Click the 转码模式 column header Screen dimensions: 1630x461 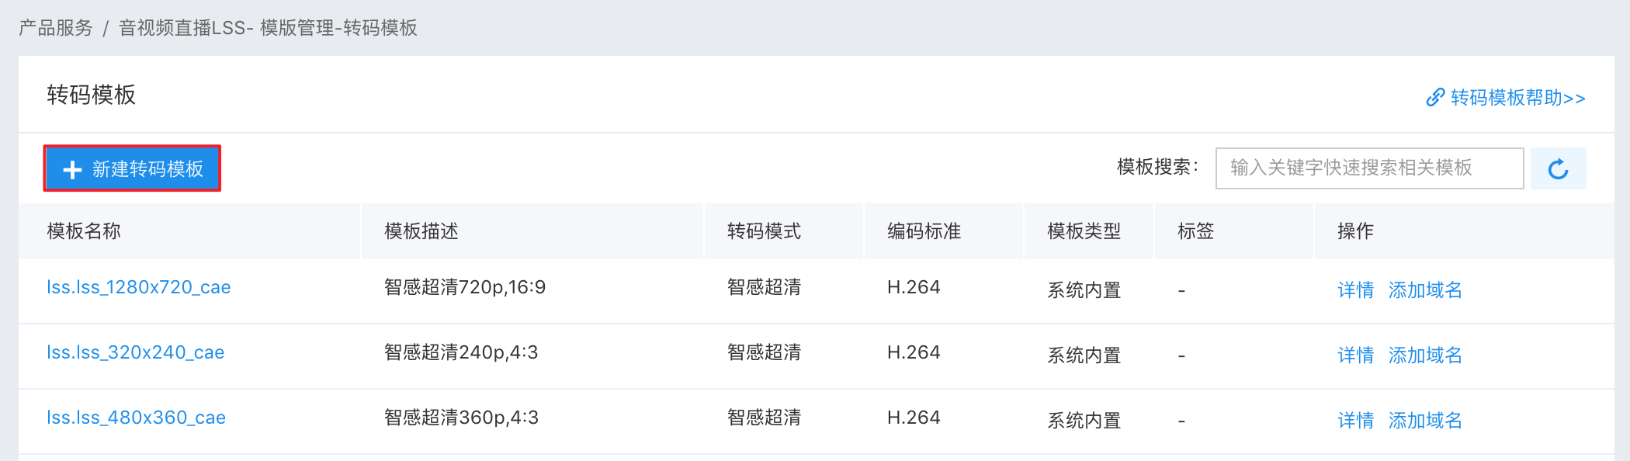click(x=764, y=231)
